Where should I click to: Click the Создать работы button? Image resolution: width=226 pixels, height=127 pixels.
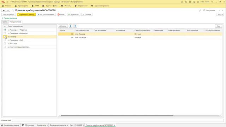click(x=8, y=14)
